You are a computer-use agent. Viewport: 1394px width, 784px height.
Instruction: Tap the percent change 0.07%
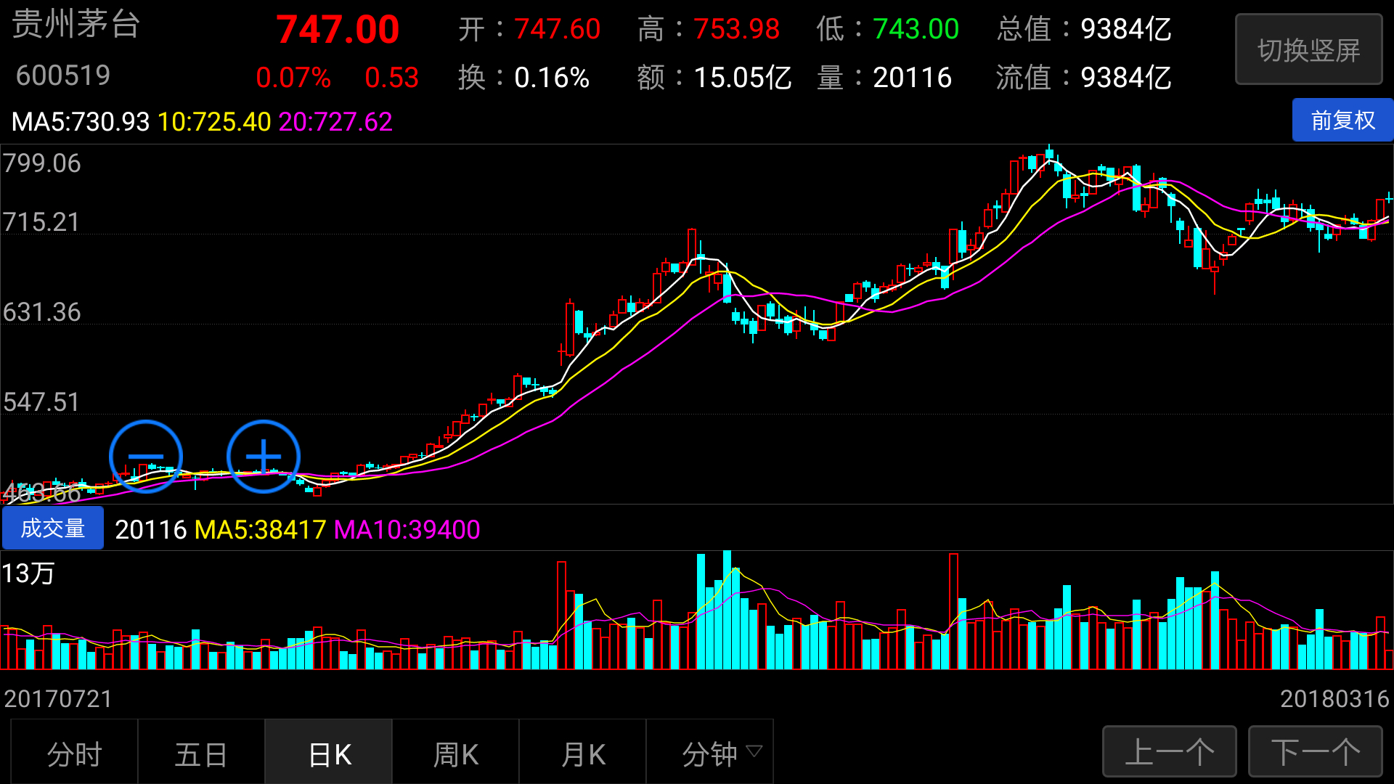pyautogui.click(x=293, y=78)
